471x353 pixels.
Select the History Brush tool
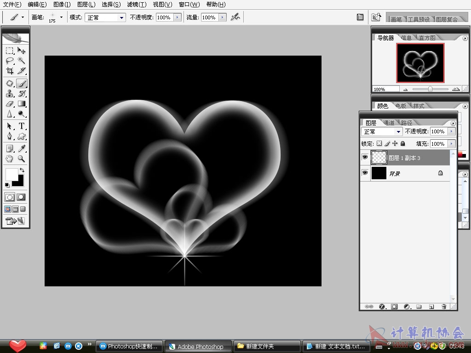[x=21, y=93]
